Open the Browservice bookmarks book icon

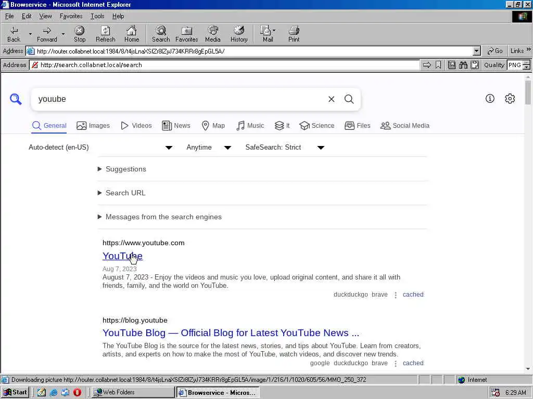pyautogui.click(x=451, y=65)
